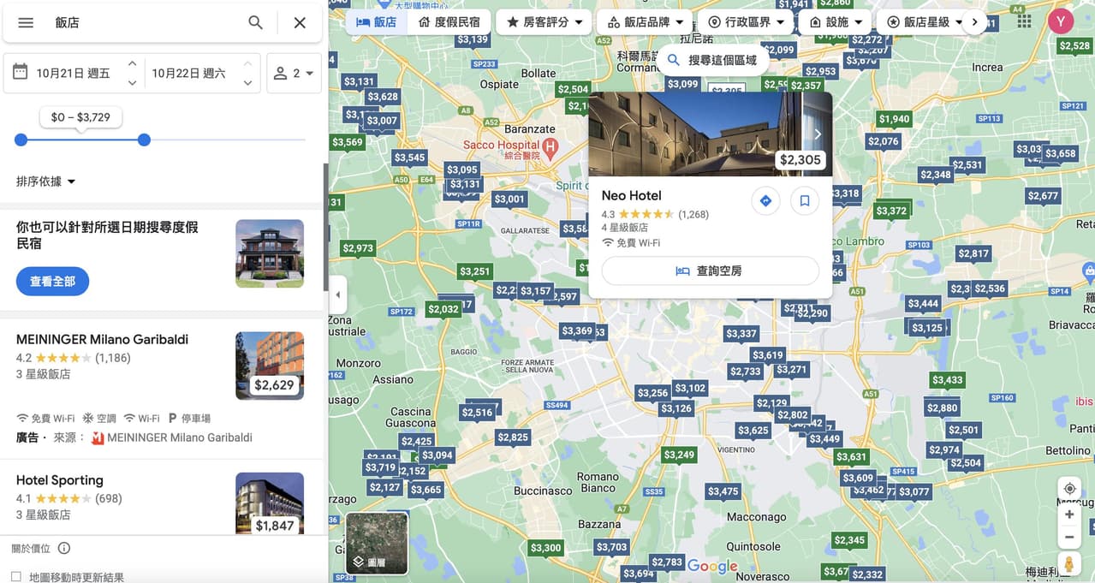Open the account avatar Y
This screenshot has width=1095, height=583.
1061,21
